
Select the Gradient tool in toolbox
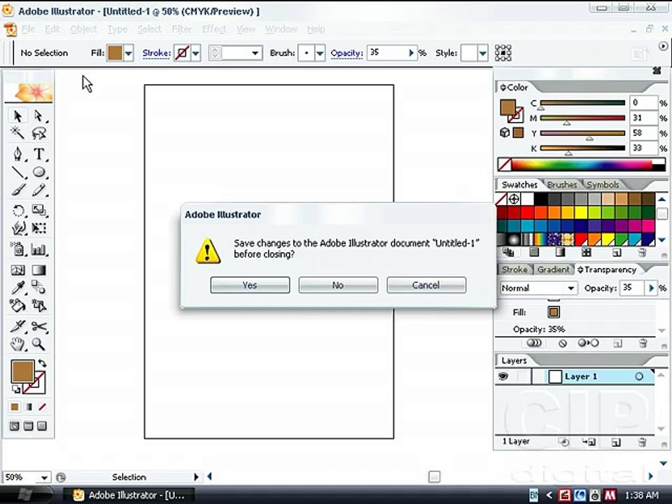[38, 270]
